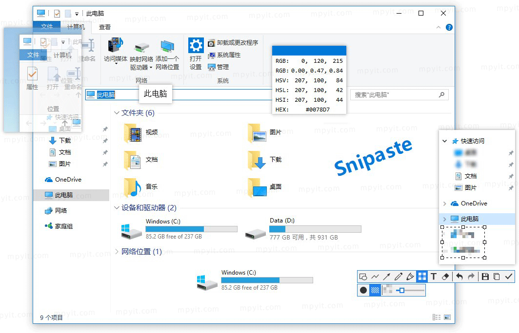The height and width of the screenshot is (333, 519).
Task: Collapse the 文件夹 (6) section
Action: tap(117, 113)
